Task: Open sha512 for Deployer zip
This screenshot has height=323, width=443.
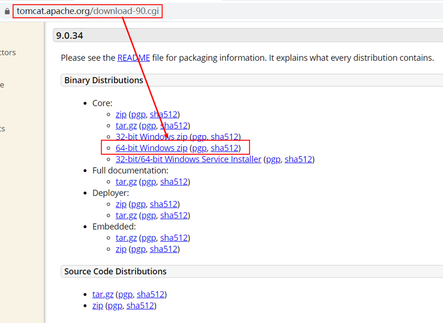Action: 164,204
